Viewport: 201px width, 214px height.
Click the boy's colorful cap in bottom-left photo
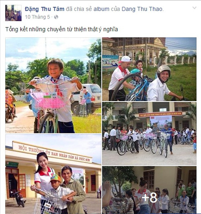pos(55,178)
